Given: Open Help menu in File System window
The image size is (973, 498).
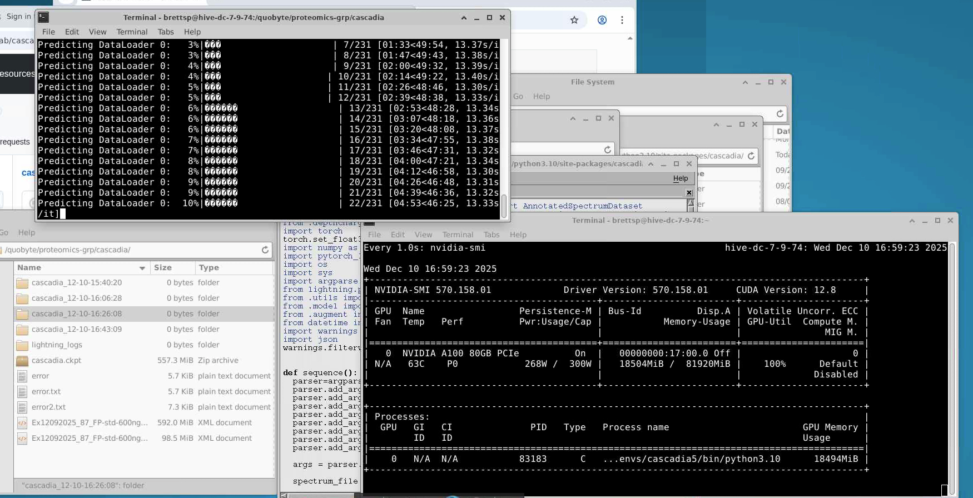Looking at the screenshot, I should (x=541, y=96).
